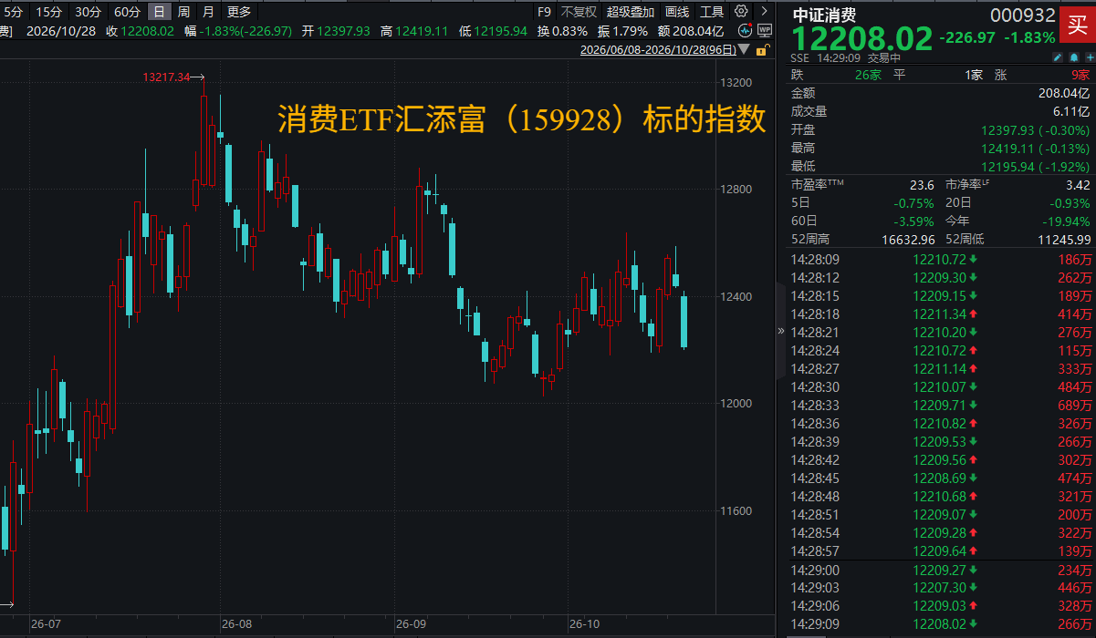Click the pulse monitor icon with red dot
The width and height of the screenshot is (1096, 638).
(746, 30)
